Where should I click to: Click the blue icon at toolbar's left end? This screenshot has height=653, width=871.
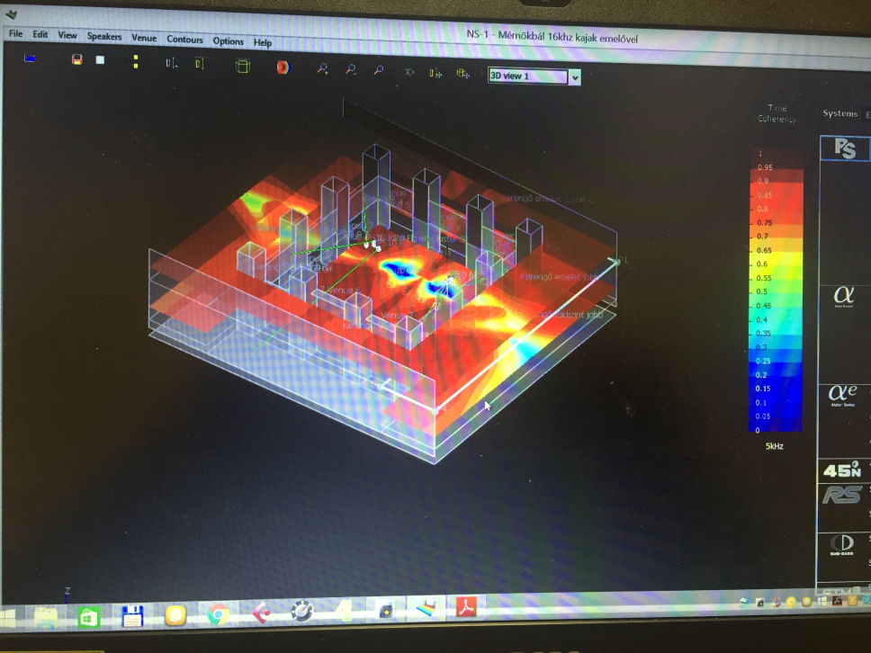tap(30, 58)
